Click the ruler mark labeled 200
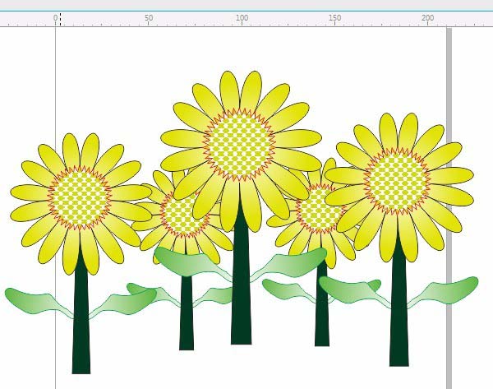This screenshot has width=493, height=389. point(427,18)
